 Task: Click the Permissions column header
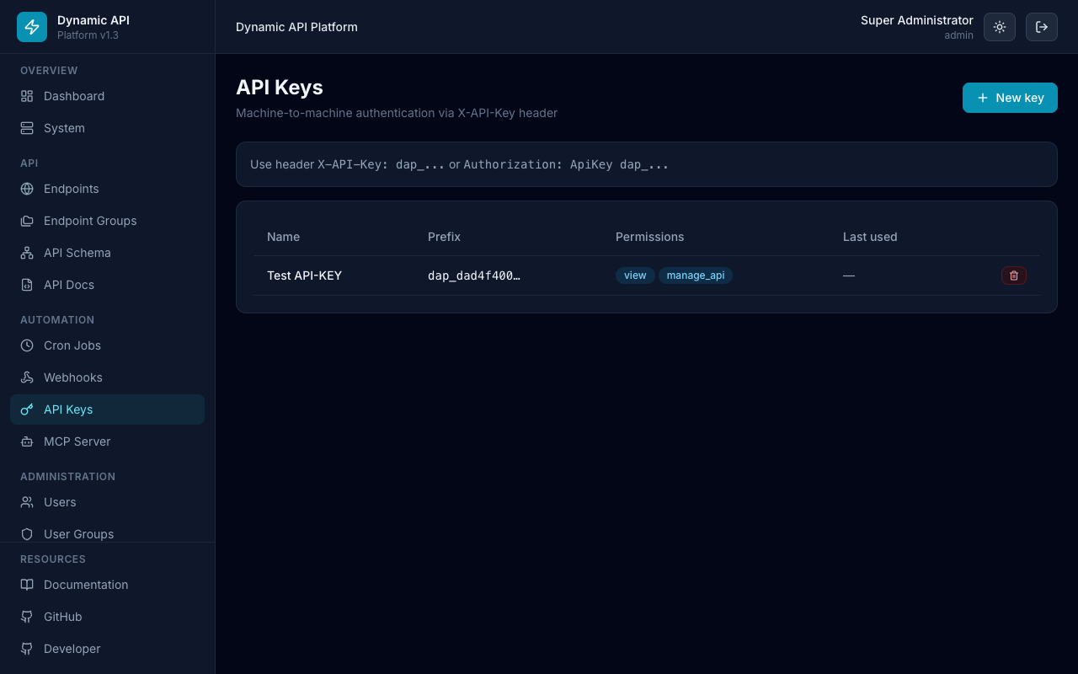[x=649, y=237]
